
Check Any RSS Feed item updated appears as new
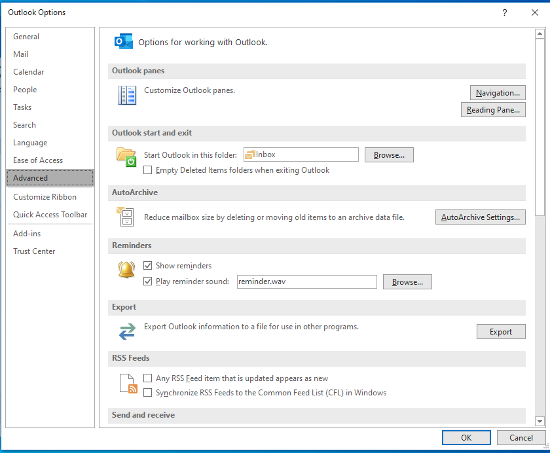[148, 378]
